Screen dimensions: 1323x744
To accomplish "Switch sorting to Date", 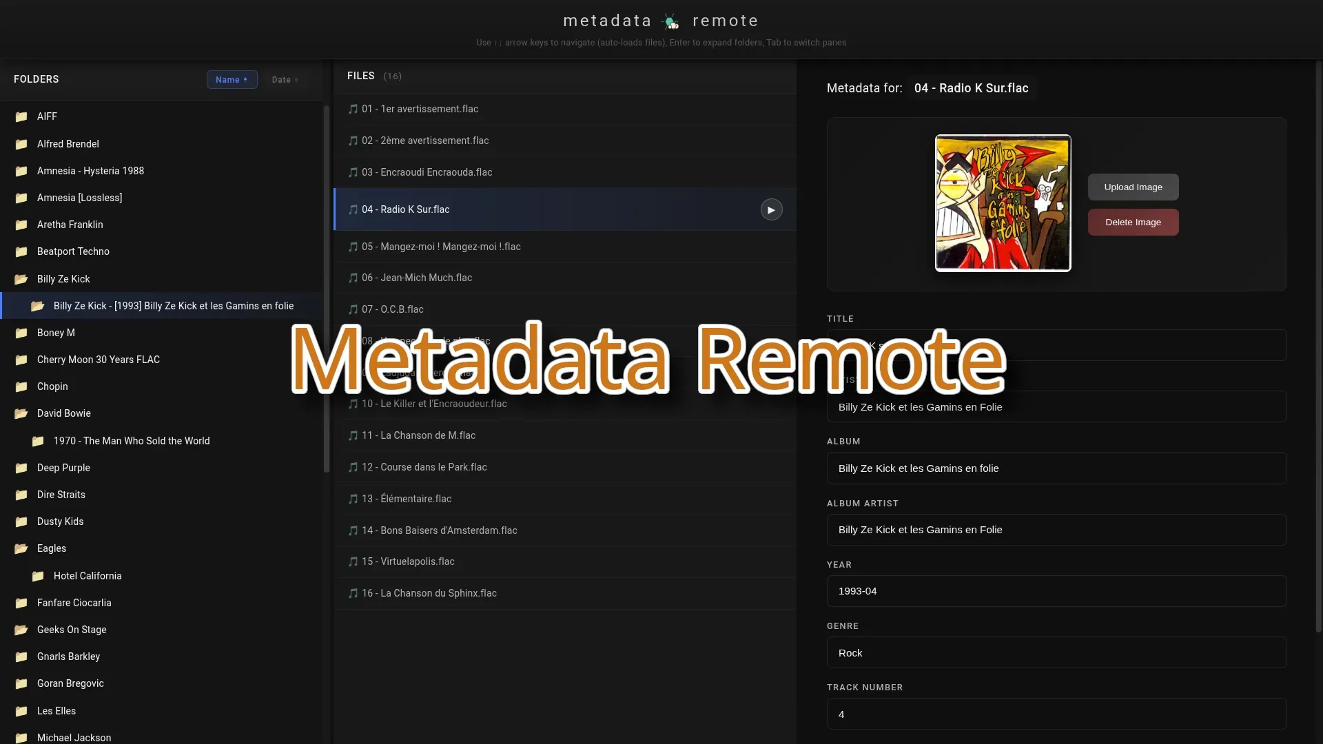I will point(284,79).
